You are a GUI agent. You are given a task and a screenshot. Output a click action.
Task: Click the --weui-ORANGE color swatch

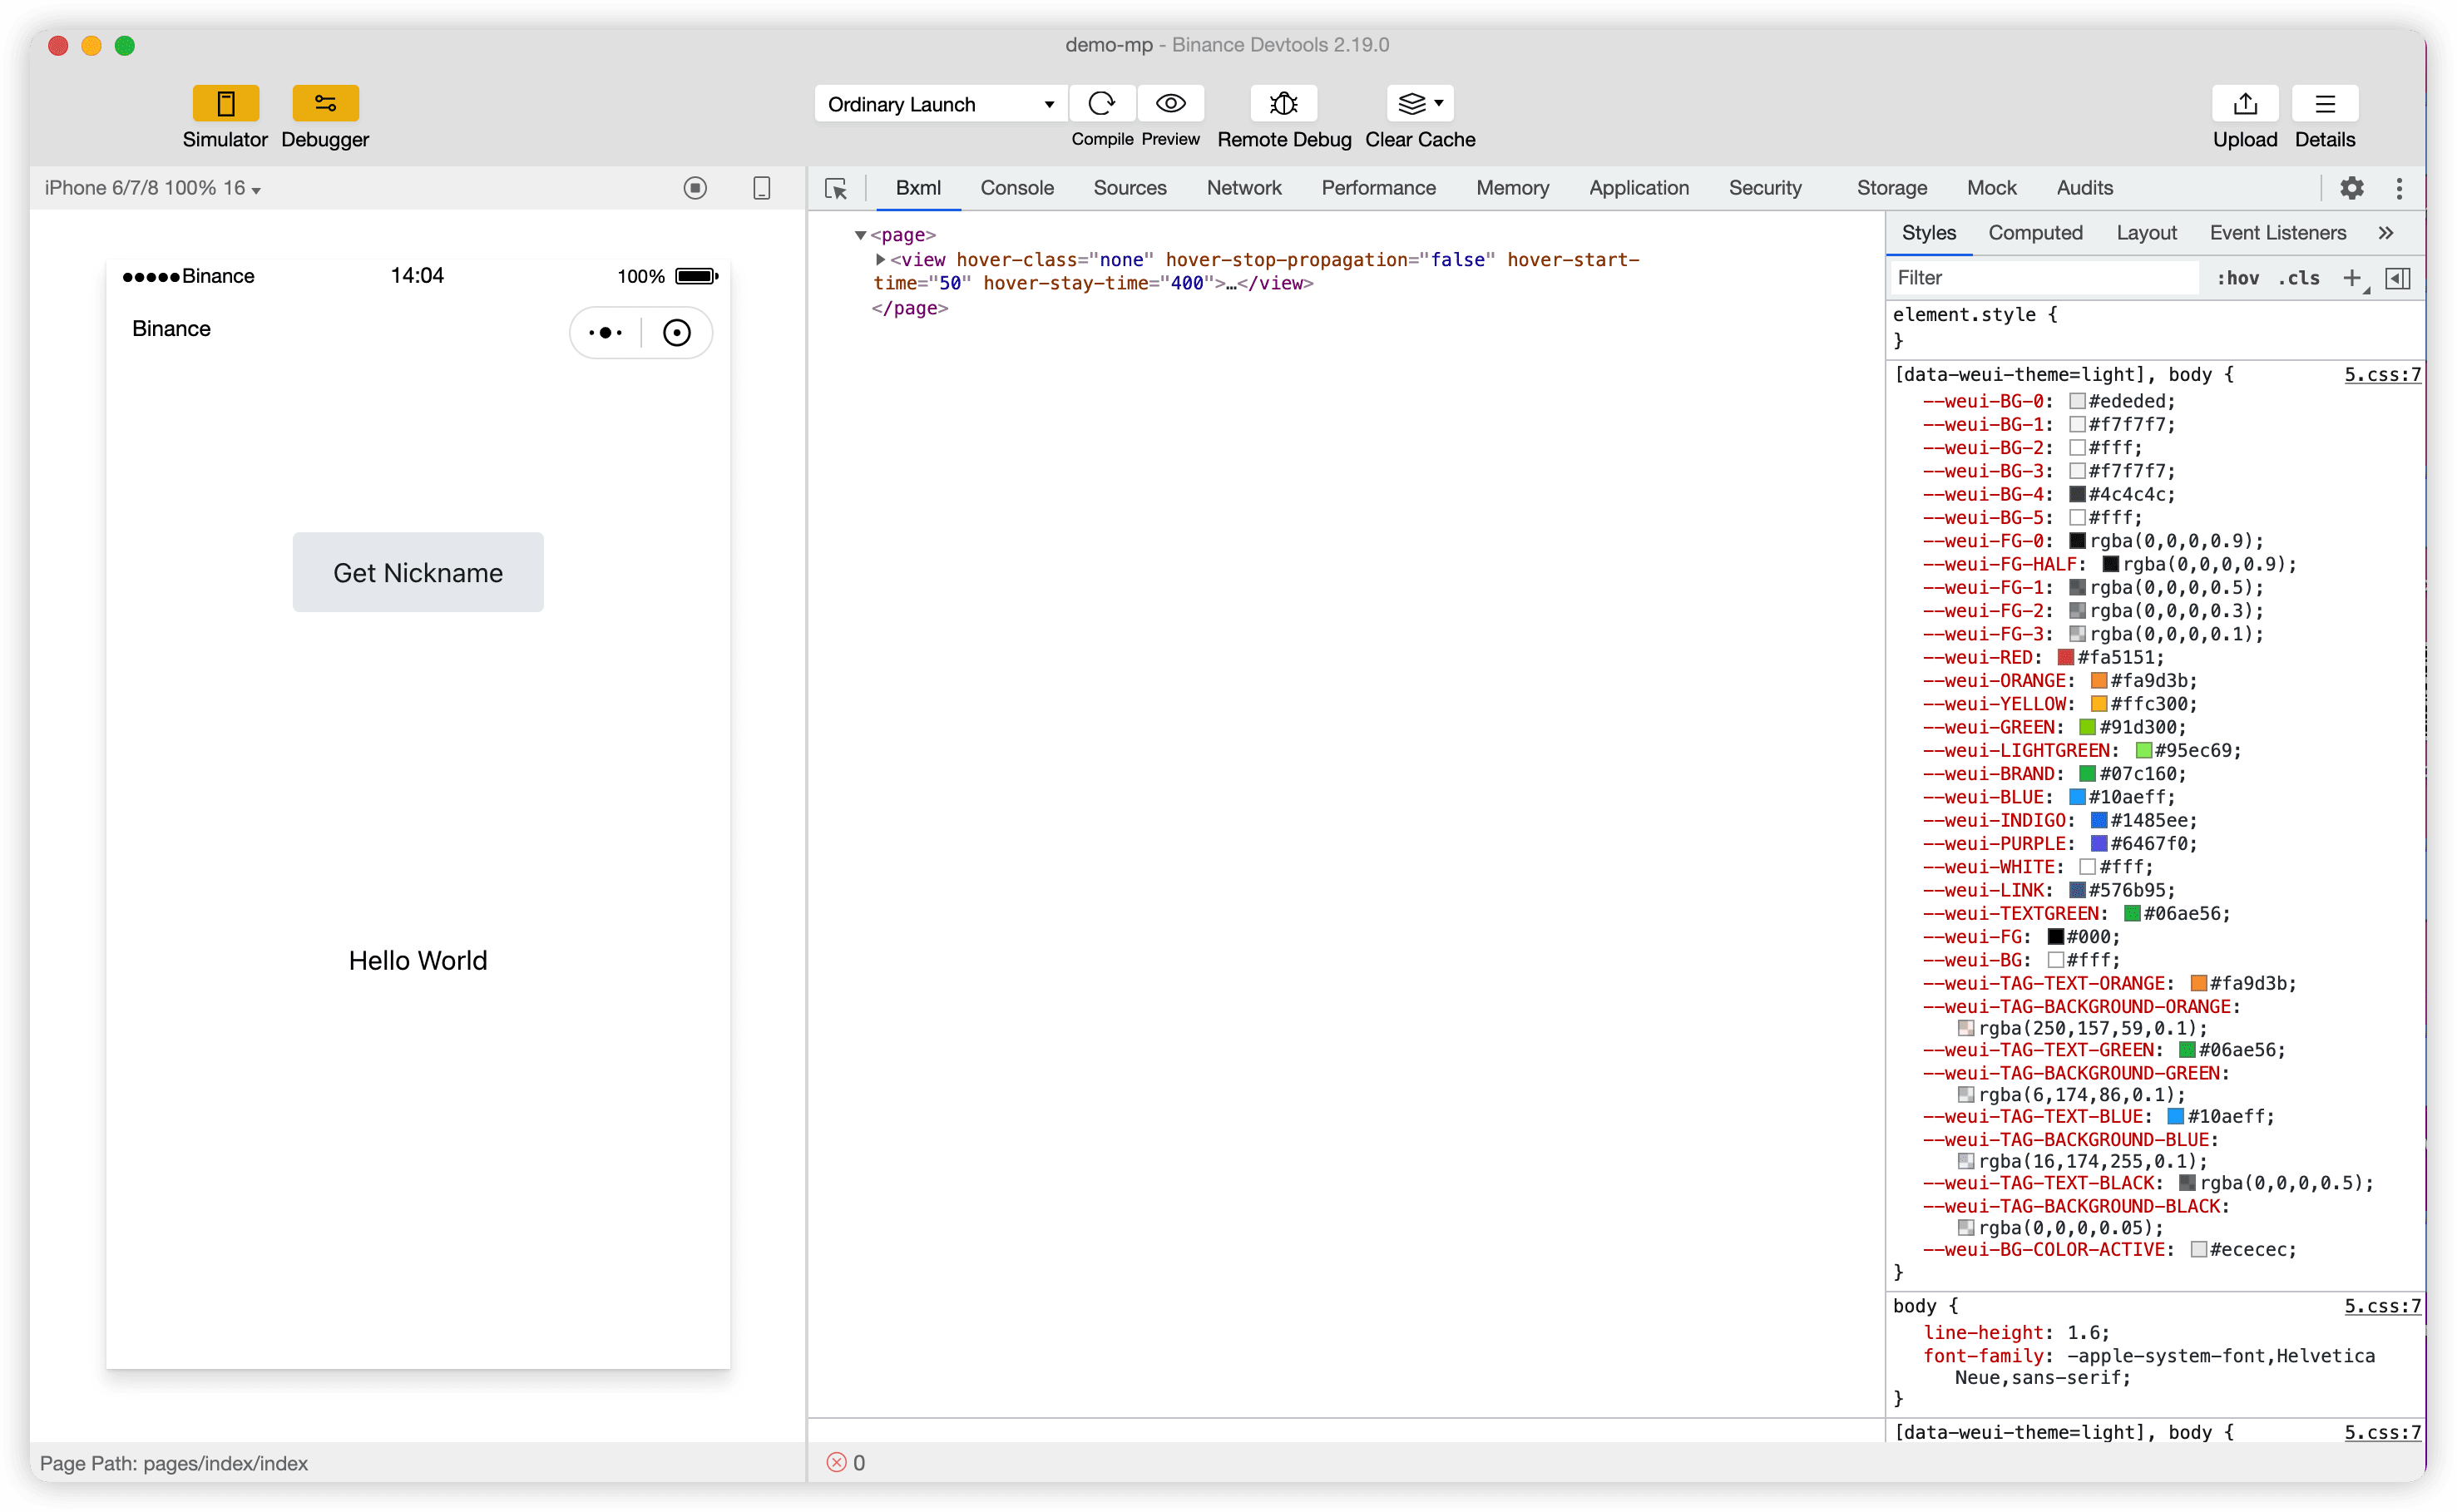coord(2098,680)
